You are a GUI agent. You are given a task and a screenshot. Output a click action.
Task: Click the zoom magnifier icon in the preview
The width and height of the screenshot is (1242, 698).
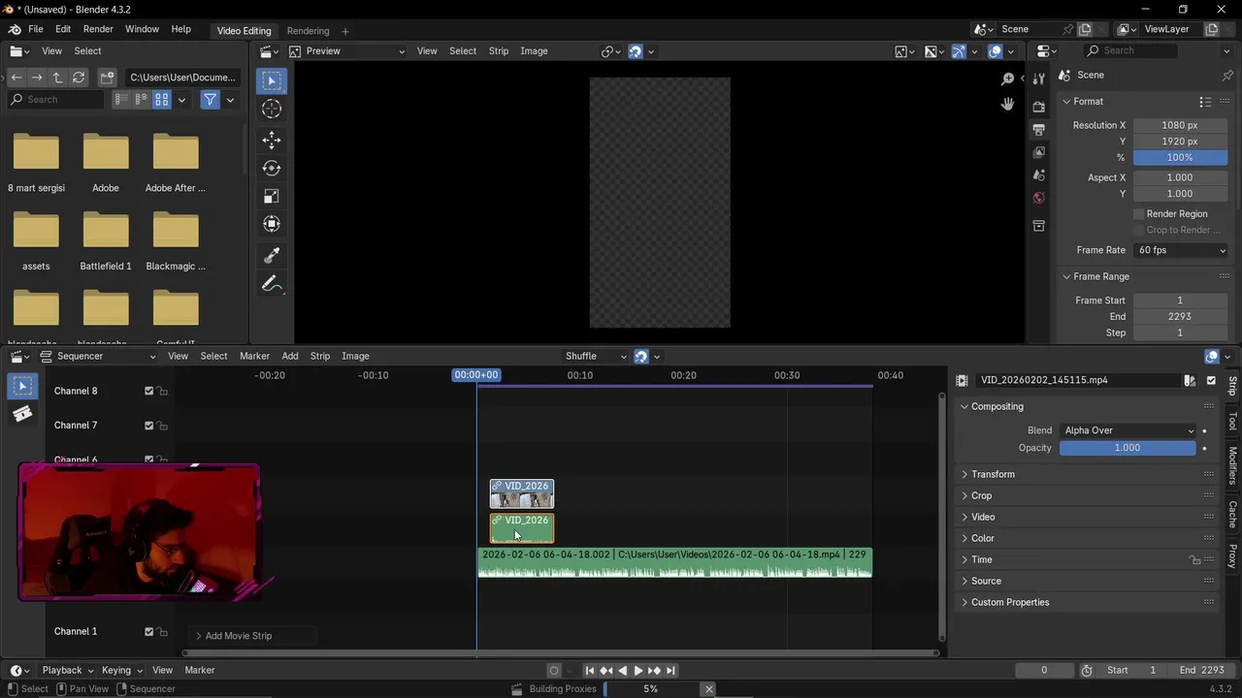pos(1007,79)
